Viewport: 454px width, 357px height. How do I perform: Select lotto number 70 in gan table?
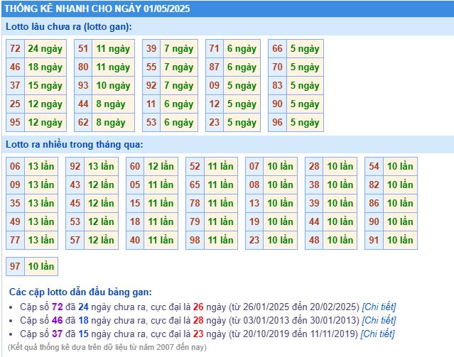pyautogui.click(x=277, y=67)
